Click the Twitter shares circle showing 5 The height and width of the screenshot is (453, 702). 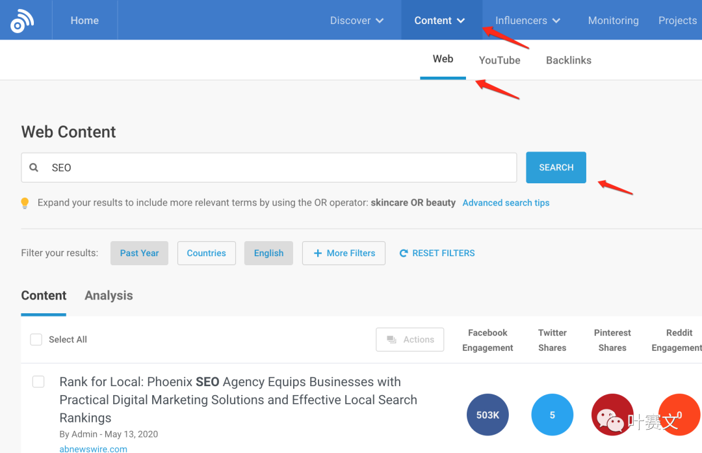click(x=552, y=415)
